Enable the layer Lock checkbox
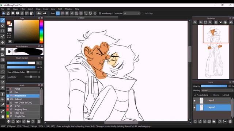The width and height of the screenshot is (234, 131). pyautogui.click(x=223, y=95)
